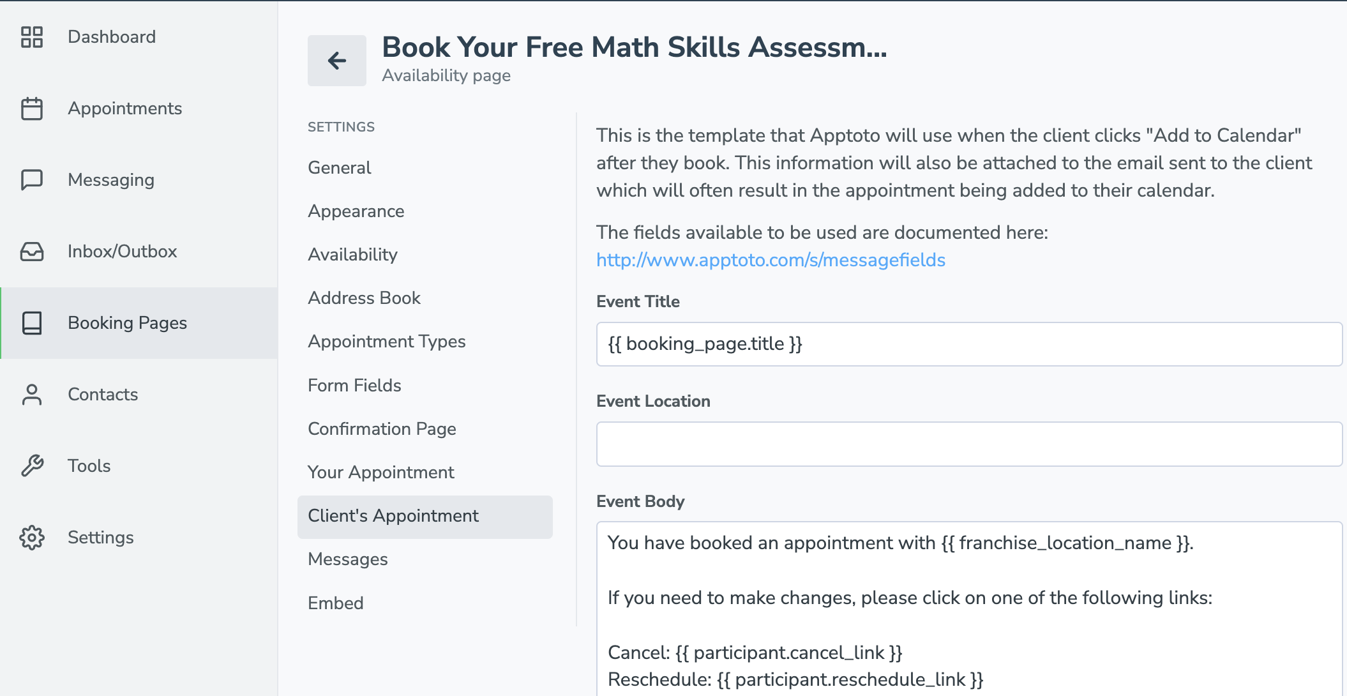1347x696 pixels.
Task: Click the Tools wrench icon
Action: [x=31, y=466]
